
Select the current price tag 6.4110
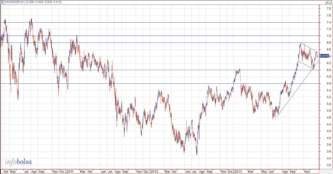pyautogui.click(x=324, y=56)
